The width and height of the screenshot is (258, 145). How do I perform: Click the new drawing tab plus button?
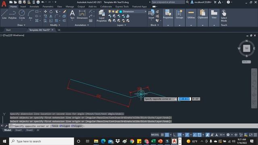(59, 30)
